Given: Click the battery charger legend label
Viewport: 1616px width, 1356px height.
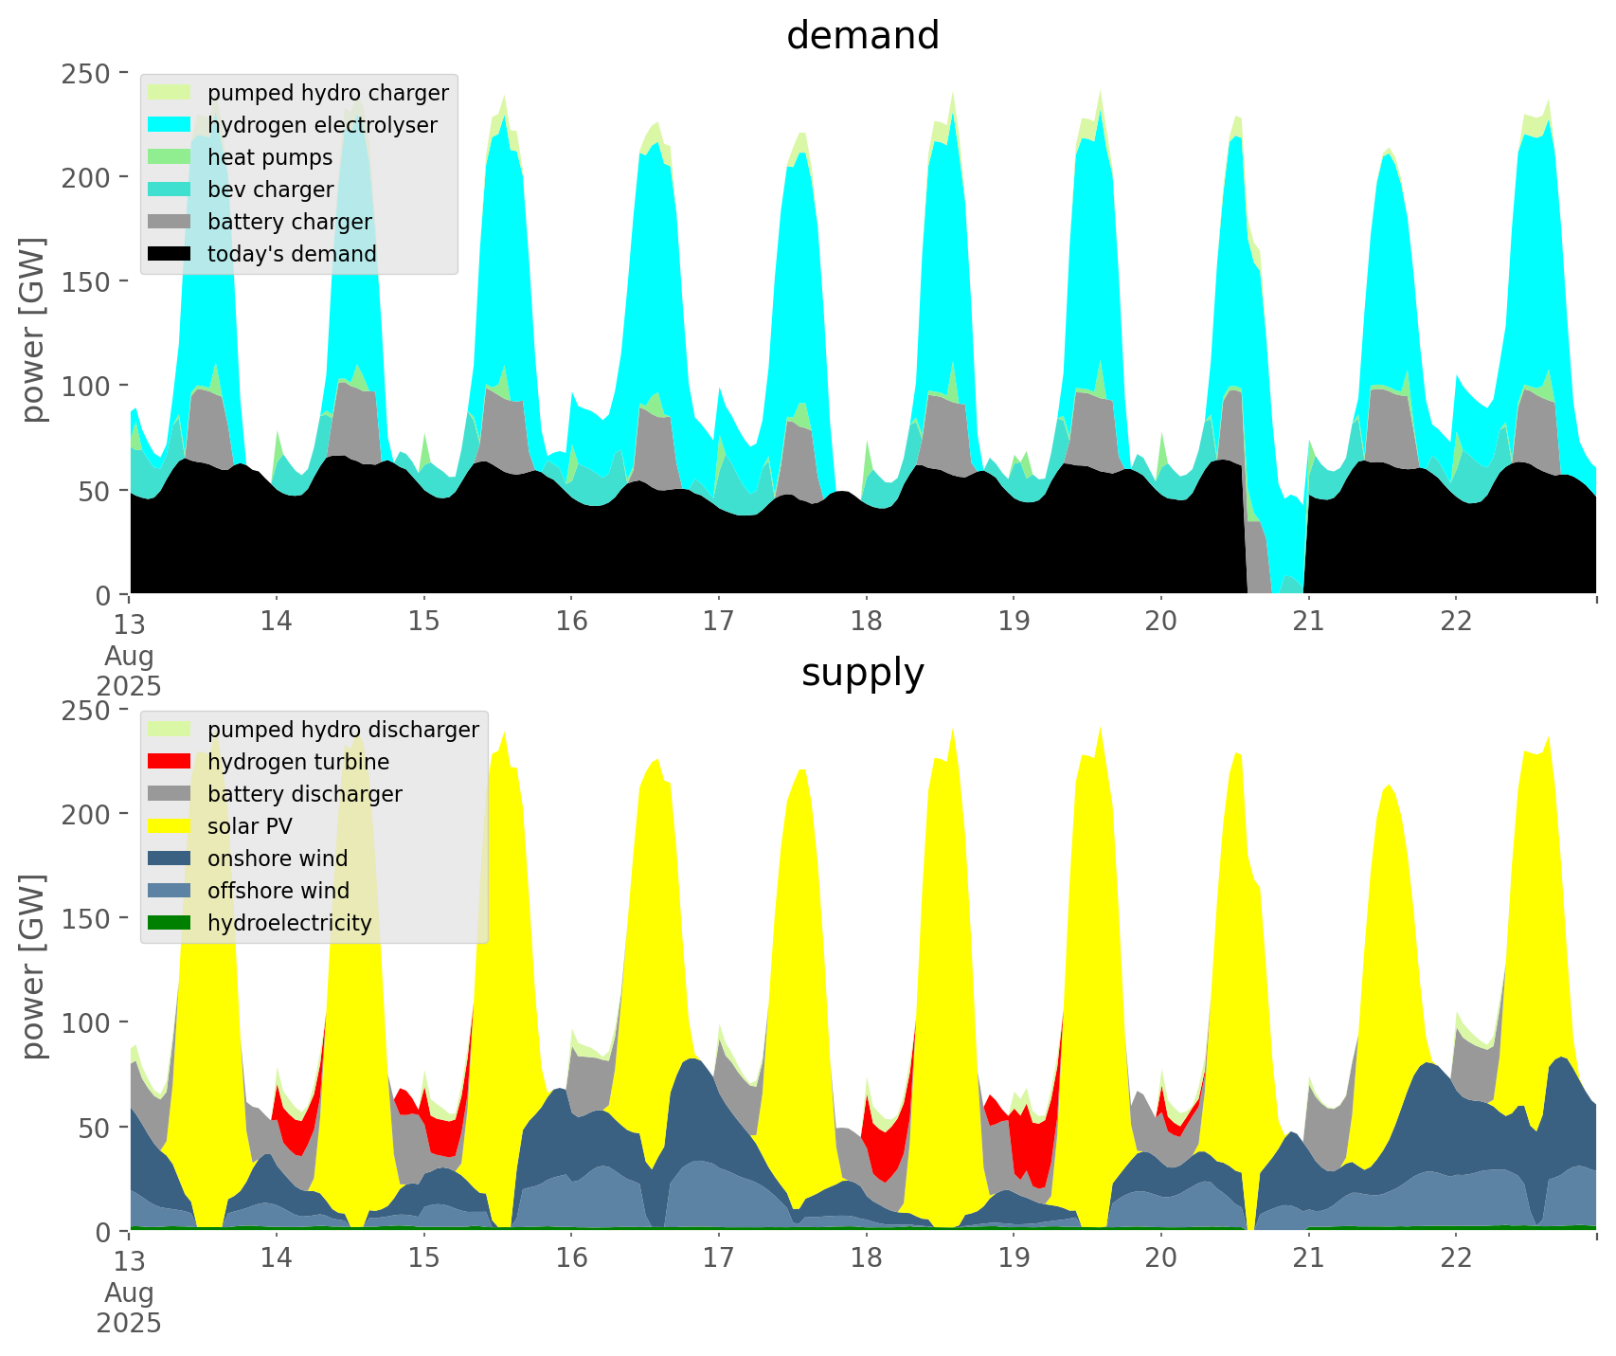Looking at the screenshot, I should [289, 222].
